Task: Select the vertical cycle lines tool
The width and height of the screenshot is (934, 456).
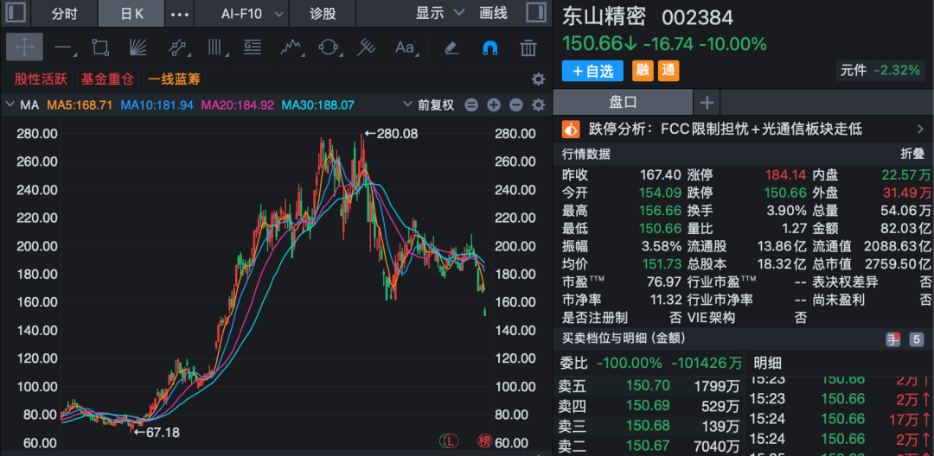Action: click(x=215, y=47)
